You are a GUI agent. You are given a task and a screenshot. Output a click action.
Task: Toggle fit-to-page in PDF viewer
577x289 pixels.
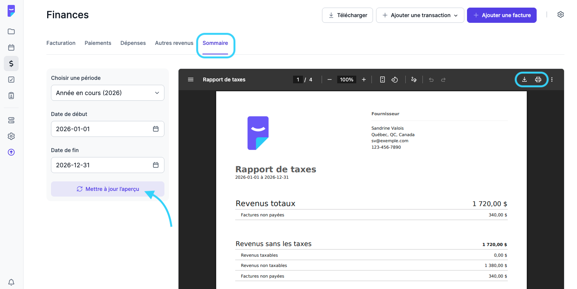(383, 79)
